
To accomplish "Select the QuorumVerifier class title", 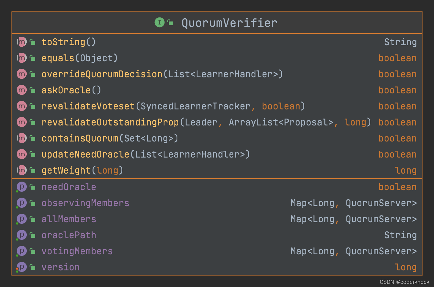I will pos(229,23).
